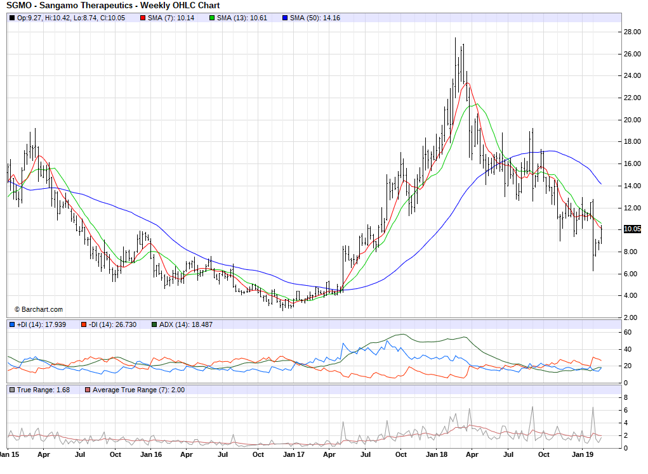The image size is (648, 474).
Task: Click the 20.00 price axis label
Action: click(x=632, y=120)
